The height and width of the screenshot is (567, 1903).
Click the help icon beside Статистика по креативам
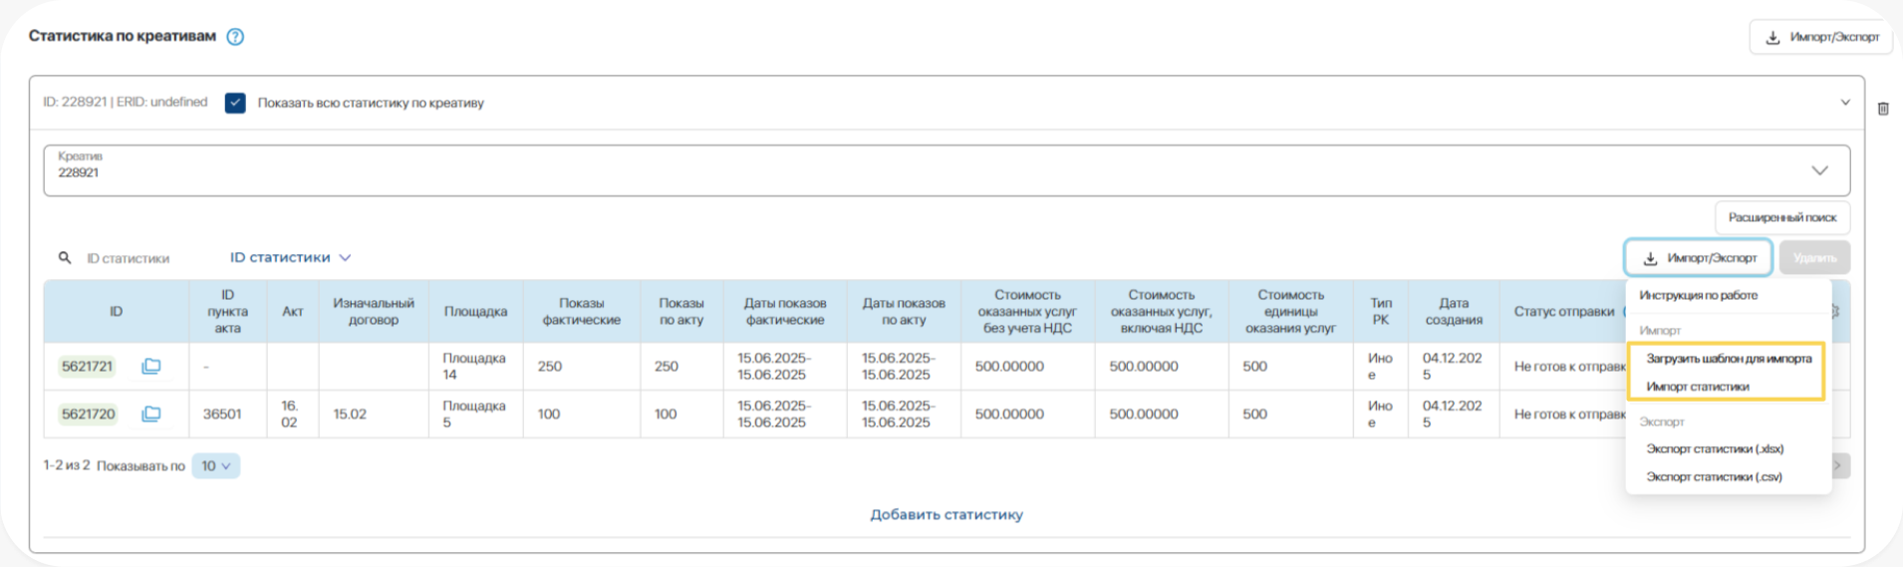(x=235, y=37)
